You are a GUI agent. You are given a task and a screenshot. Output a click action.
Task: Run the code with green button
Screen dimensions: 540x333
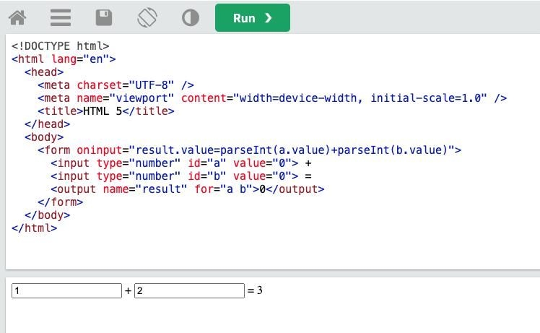click(x=253, y=17)
